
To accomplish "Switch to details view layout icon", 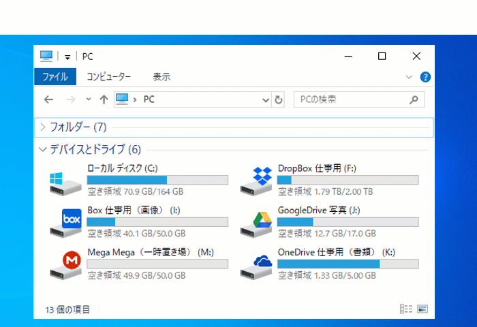I will [406, 309].
